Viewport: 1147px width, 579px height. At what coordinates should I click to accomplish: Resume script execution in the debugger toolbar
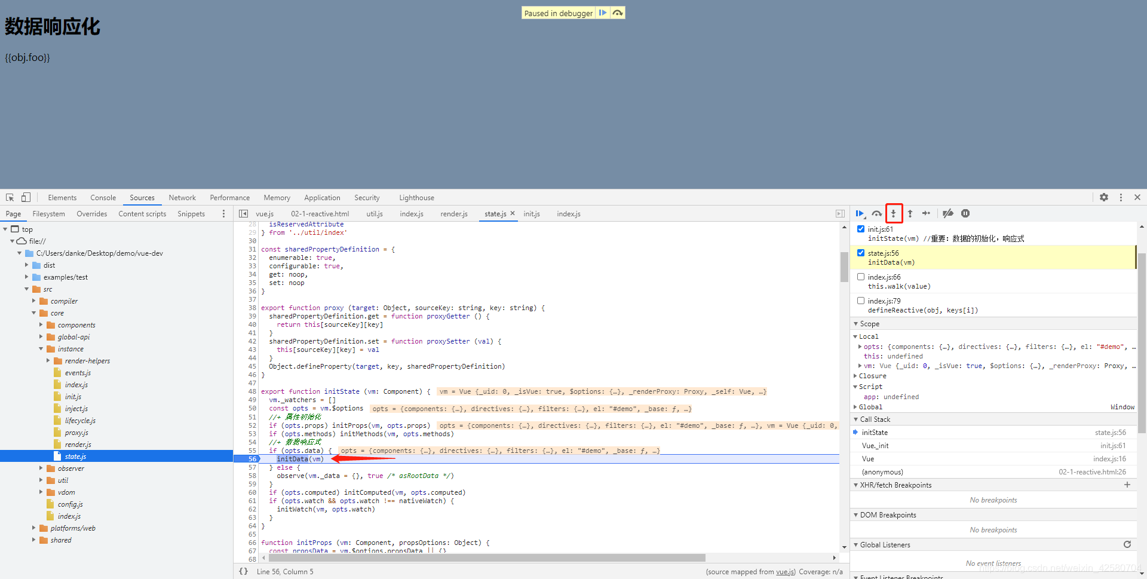860,213
